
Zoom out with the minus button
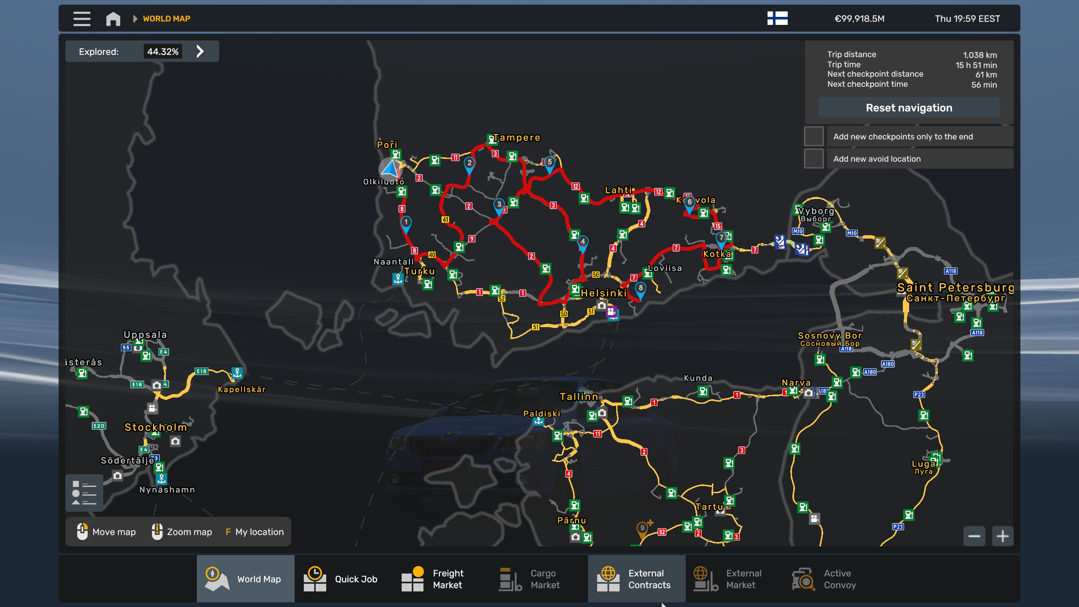click(974, 536)
